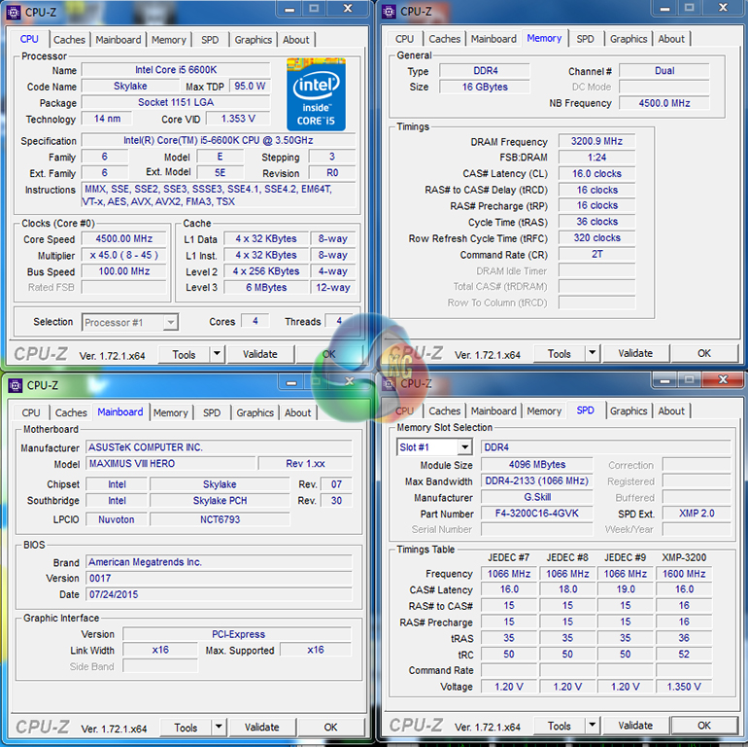
Task: Open the Tools dropdown arrow in the CPU tab window
Action: (x=216, y=355)
